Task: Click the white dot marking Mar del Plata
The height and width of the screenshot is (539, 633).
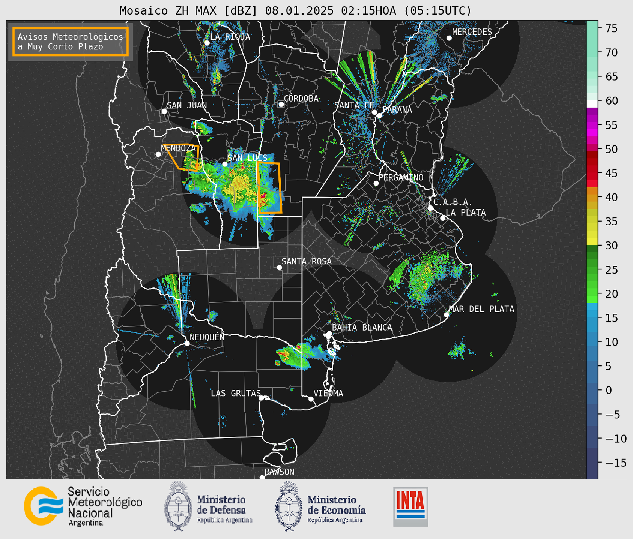Action: [446, 314]
